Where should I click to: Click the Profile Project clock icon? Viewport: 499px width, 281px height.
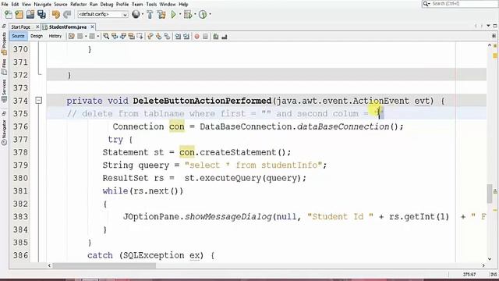pos(203,14)
